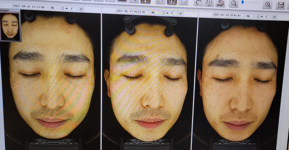Open the 2021-05-17 16:27:41 capture date dropdown
289x150 pixels.
(x=133, y=12)
